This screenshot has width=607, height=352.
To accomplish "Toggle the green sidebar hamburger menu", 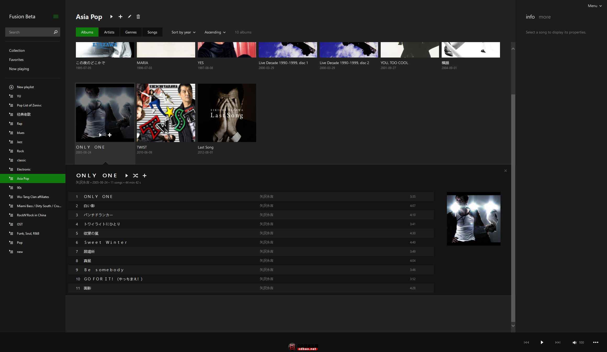I will [56, 16].
